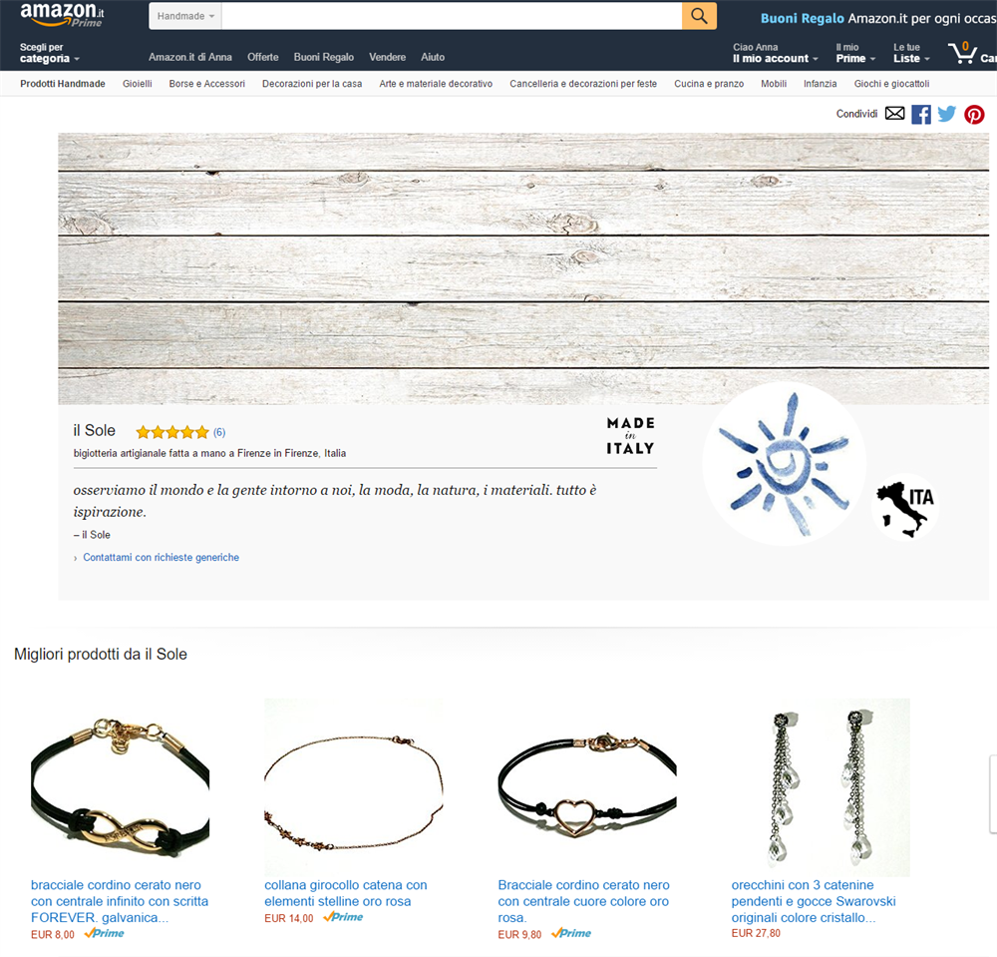Share via the email envelope icon
The height and width of the screenshot is (957, 997).
tap(894, 113)
